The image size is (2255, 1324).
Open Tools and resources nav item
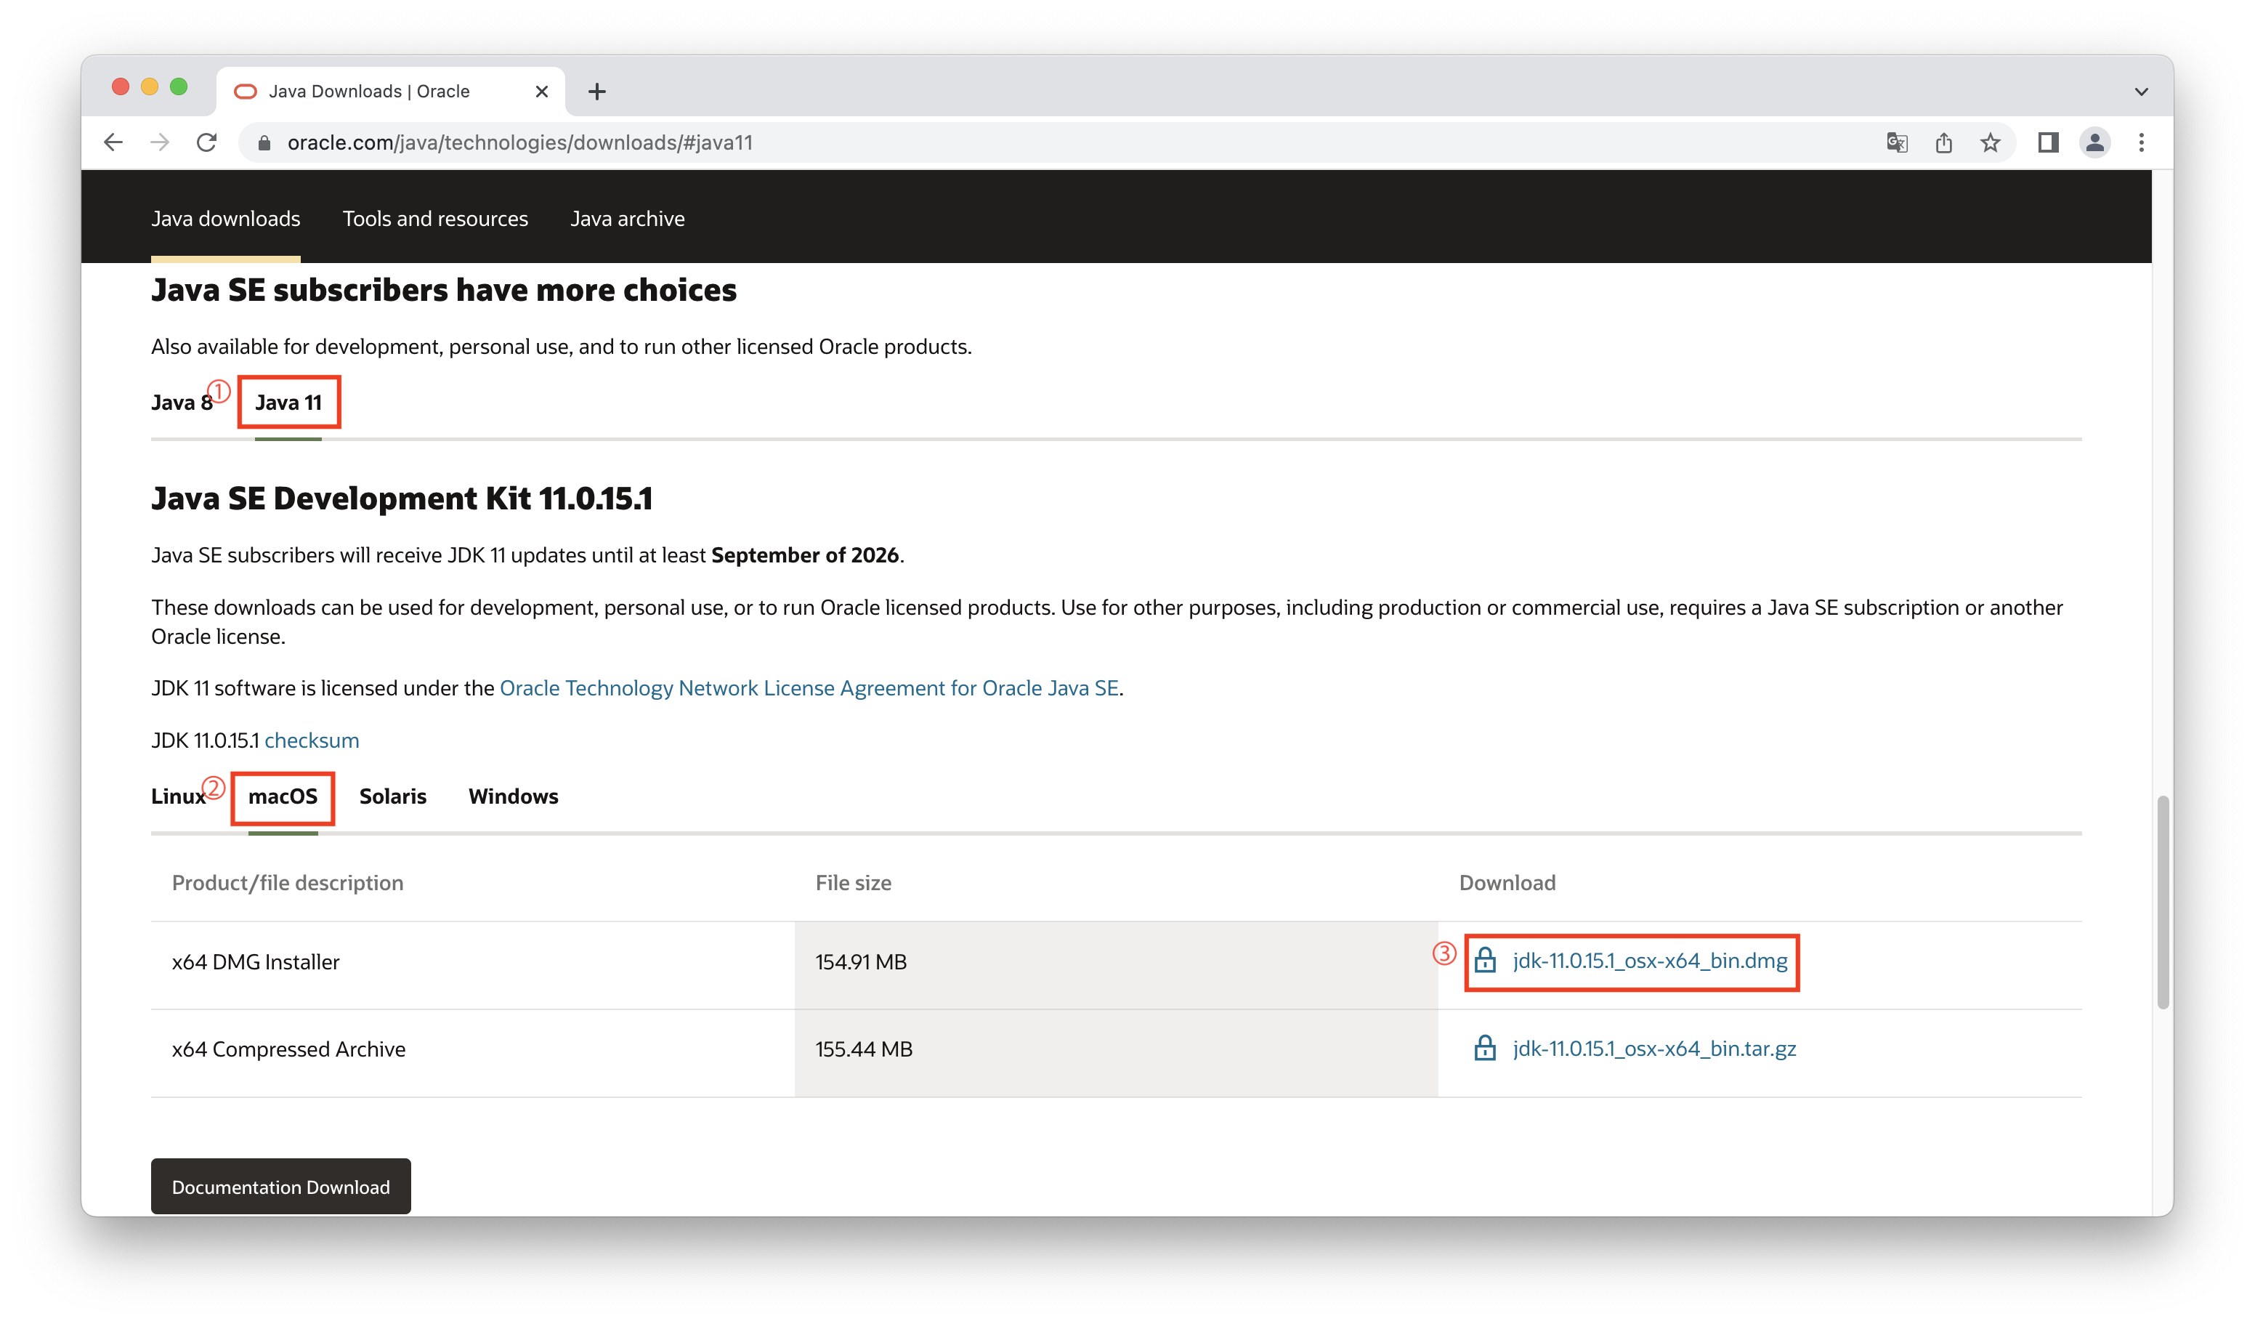click(435, 219)
